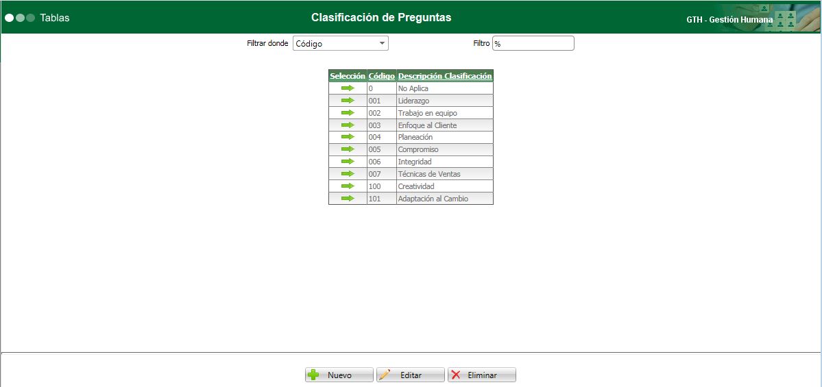Select the arrow for row Planeación
The width and height of the screenshot is (822, 387).
348,137
